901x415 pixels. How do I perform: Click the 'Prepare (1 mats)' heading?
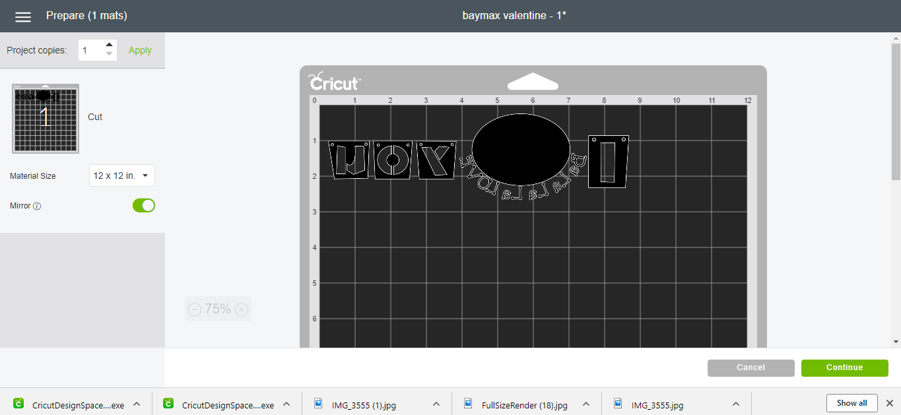coord(86,15)
